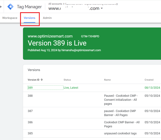This screenshot has height=140, width=161.
Task: Click the Status column header
Action: click(67, 80)
